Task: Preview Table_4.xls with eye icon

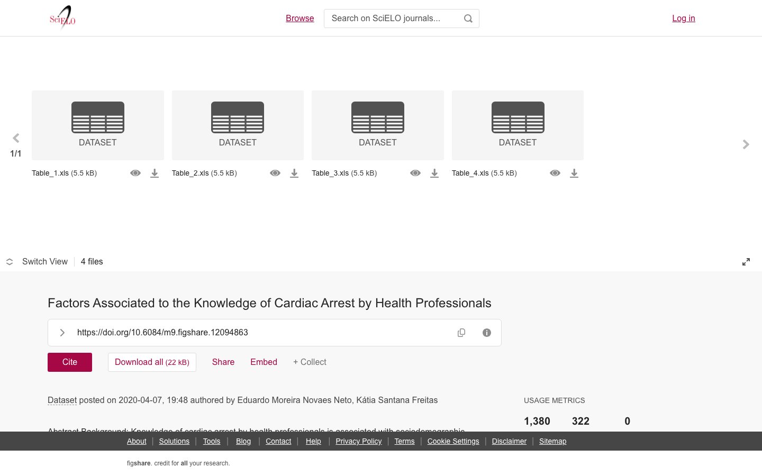Action: [x=555, y=173]
